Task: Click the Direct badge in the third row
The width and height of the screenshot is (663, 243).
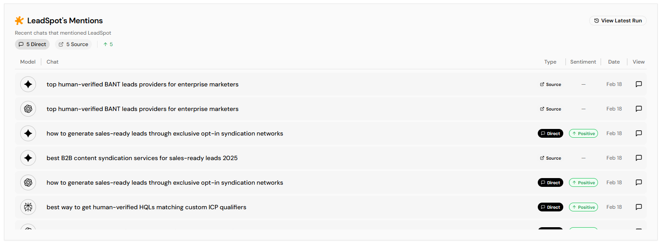Action: (550, 133)
